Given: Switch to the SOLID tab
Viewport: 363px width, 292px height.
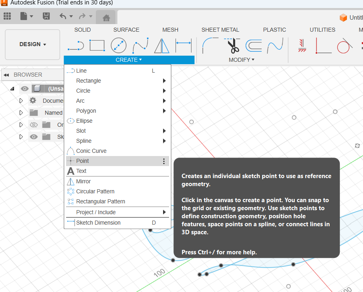Looking at the screenshot, I should [83, 30].
